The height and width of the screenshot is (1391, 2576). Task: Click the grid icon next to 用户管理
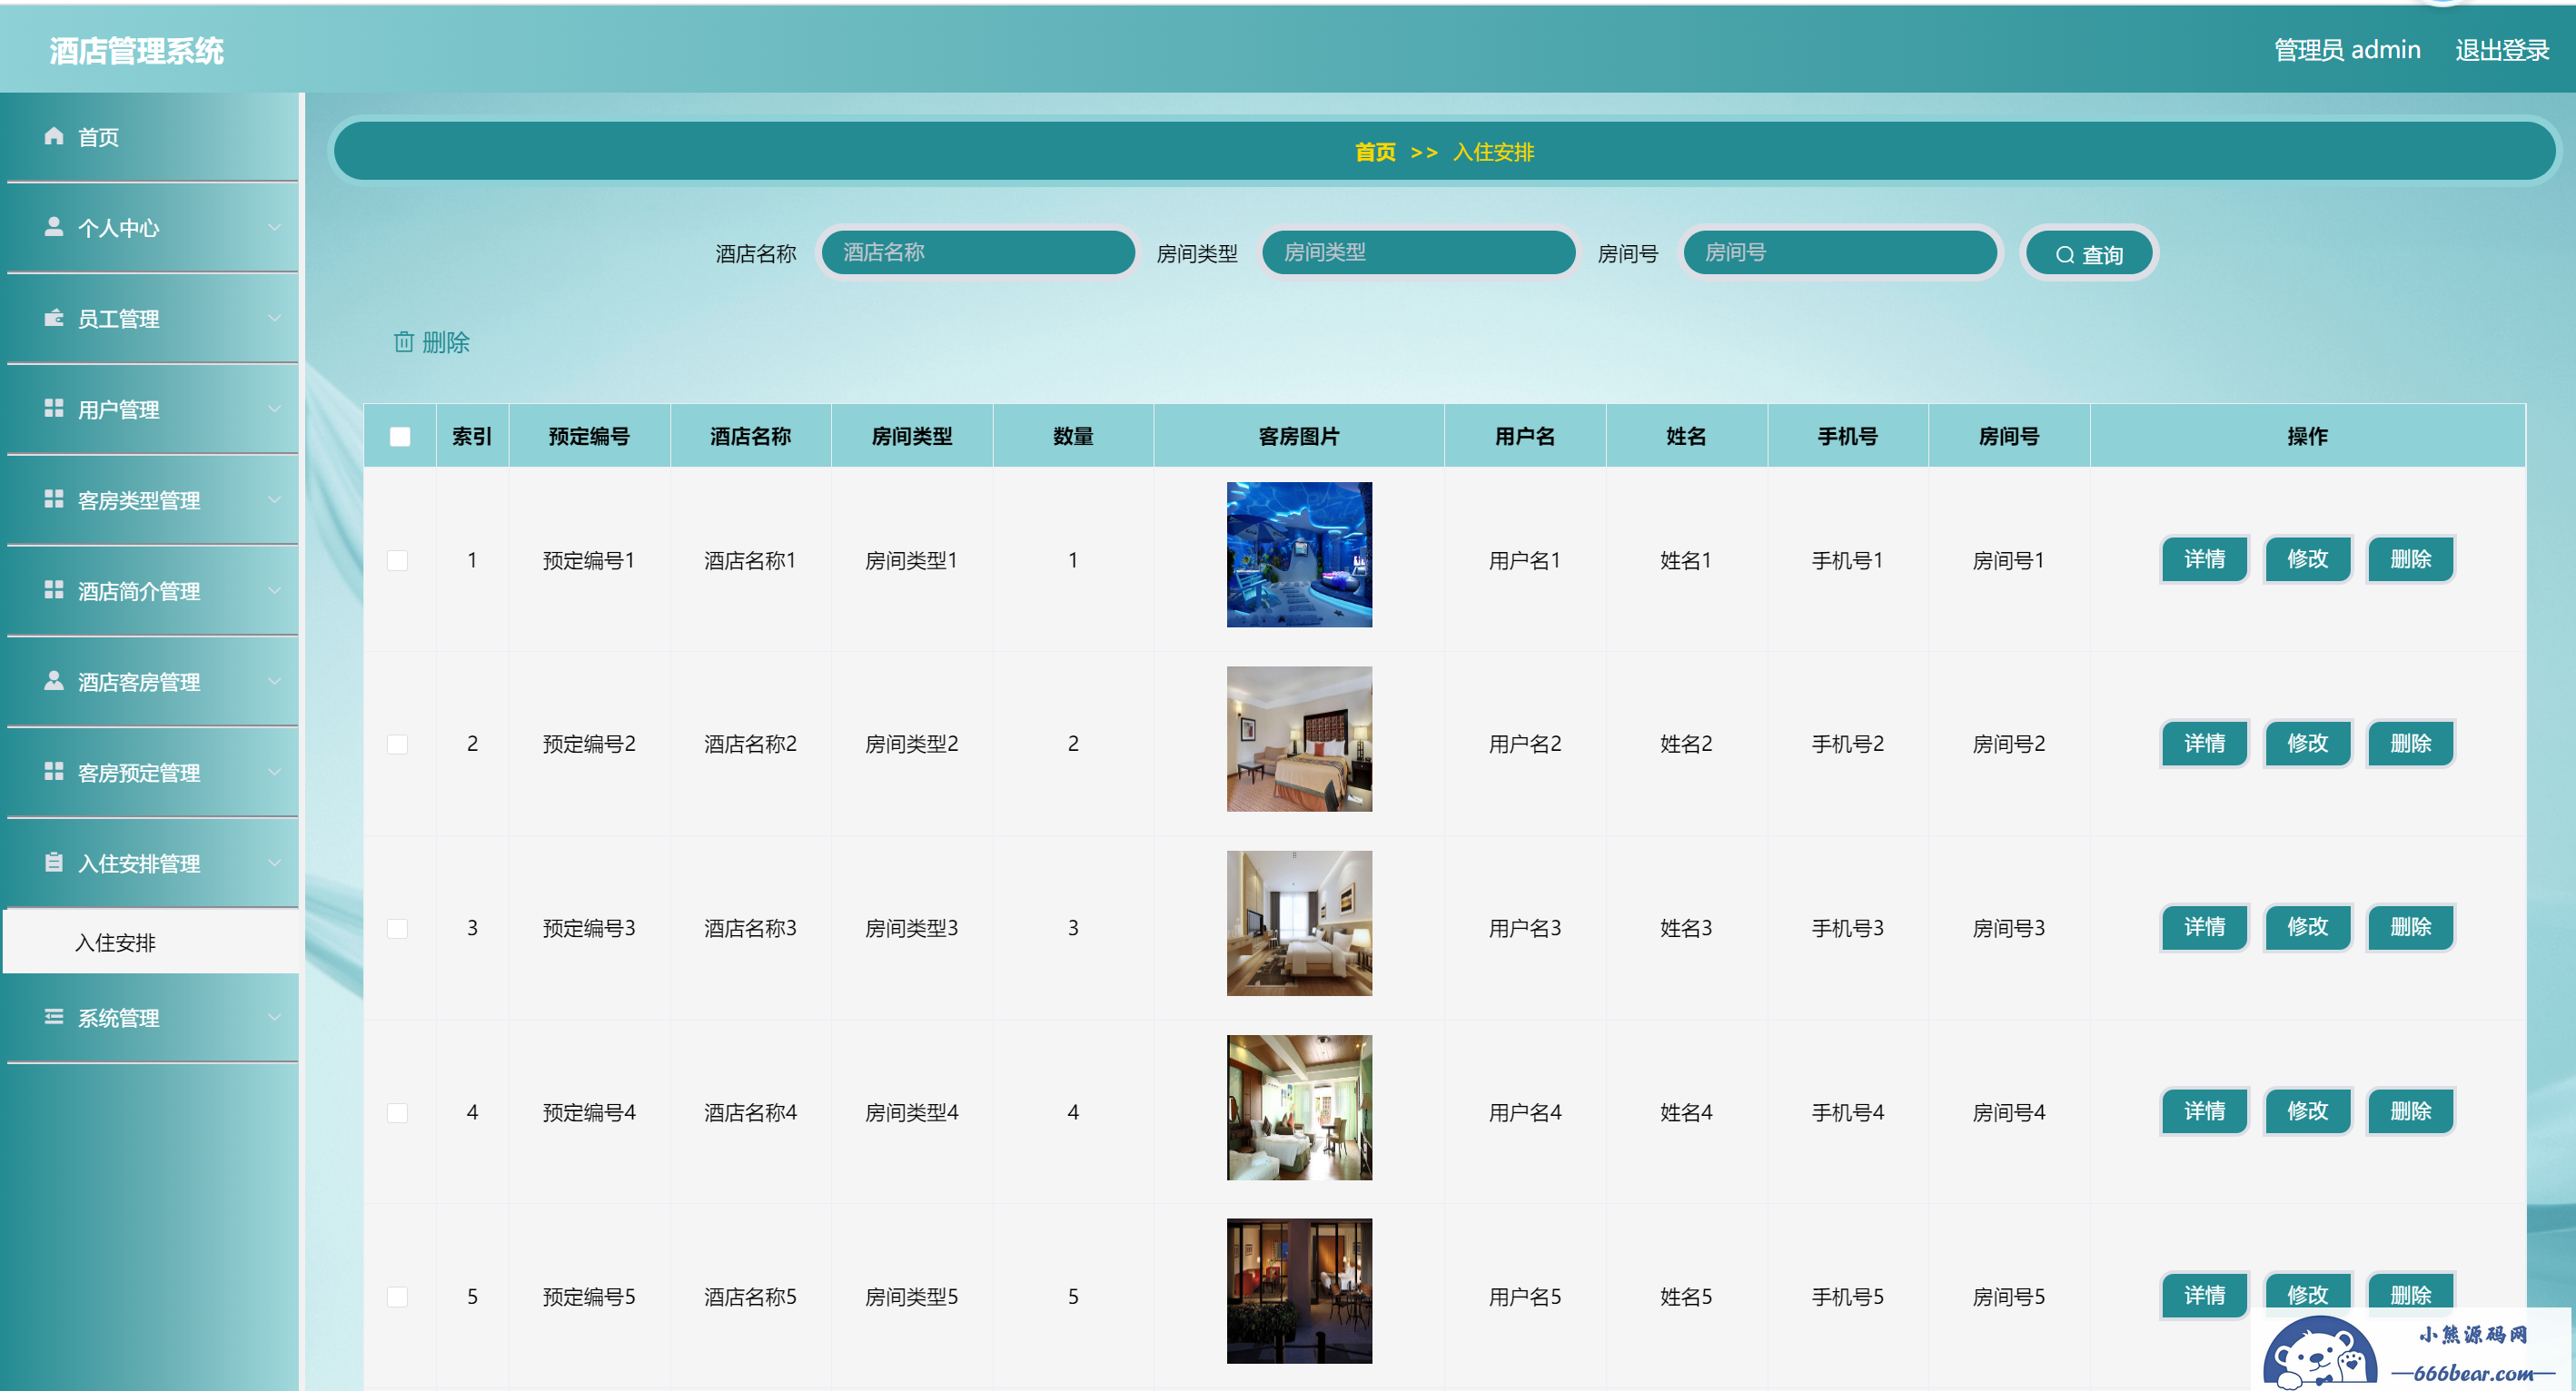pos(54,408)
